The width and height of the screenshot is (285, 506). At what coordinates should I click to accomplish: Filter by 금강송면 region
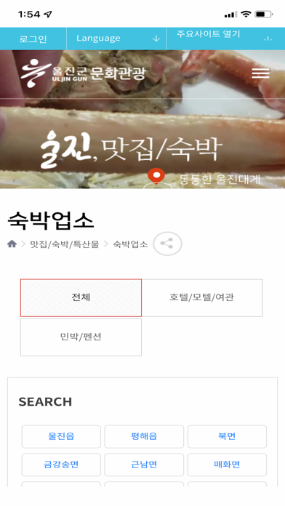pyautogui.click(x=61, y=465)
